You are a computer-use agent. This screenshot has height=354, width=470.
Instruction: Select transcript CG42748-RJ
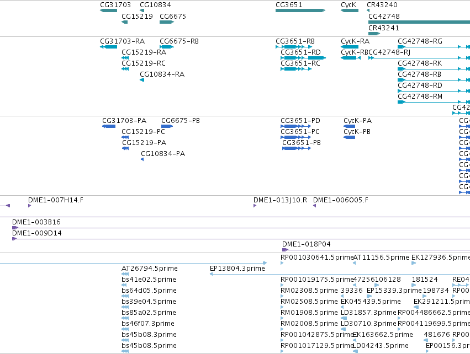click(419, 58)
